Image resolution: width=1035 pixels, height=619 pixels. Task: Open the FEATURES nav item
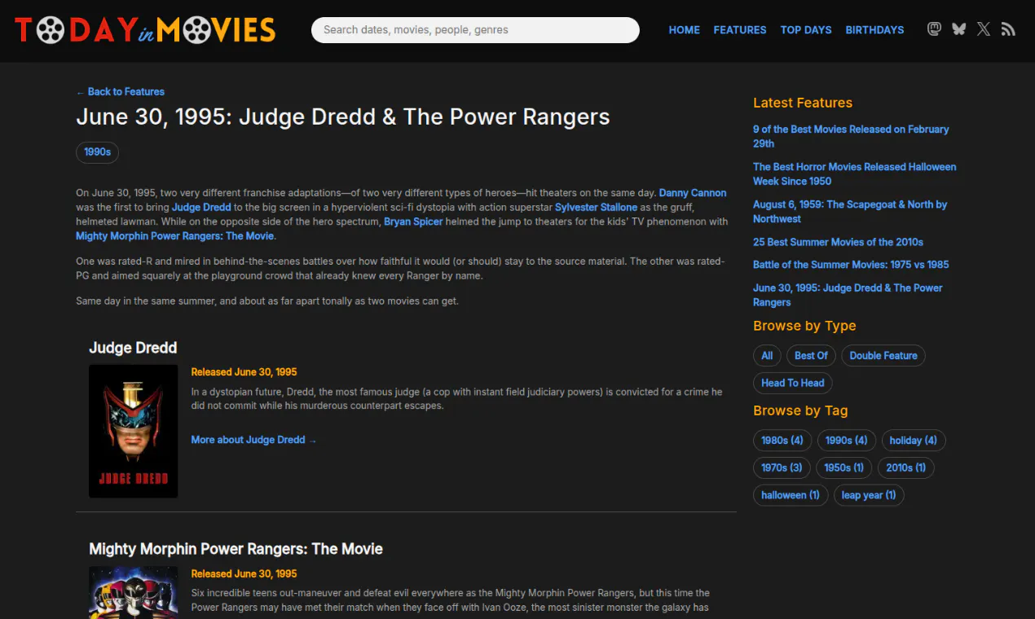[x=740, y=30]
